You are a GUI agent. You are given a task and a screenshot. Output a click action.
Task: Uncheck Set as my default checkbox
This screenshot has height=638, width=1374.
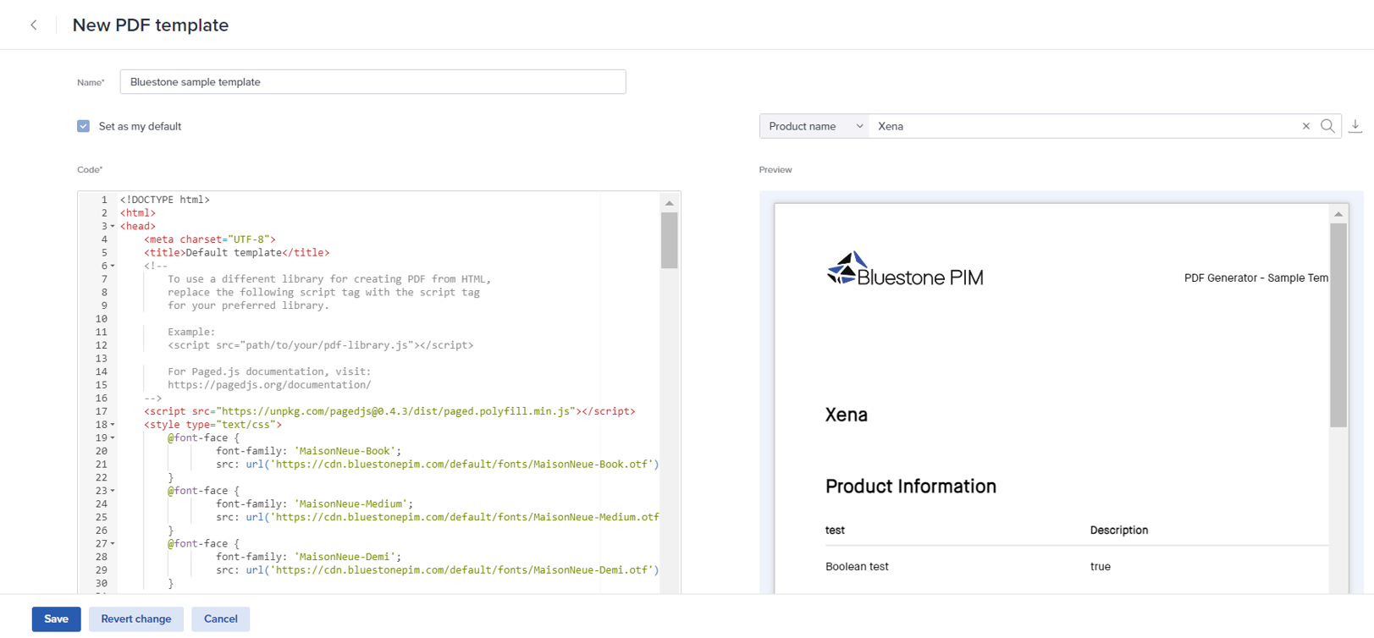coord(83,126)
